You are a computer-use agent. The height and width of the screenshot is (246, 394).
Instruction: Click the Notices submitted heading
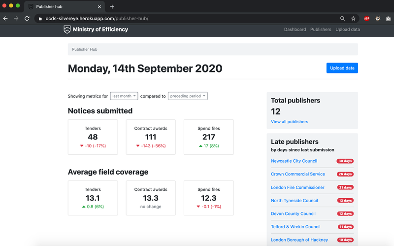point(100,111)
